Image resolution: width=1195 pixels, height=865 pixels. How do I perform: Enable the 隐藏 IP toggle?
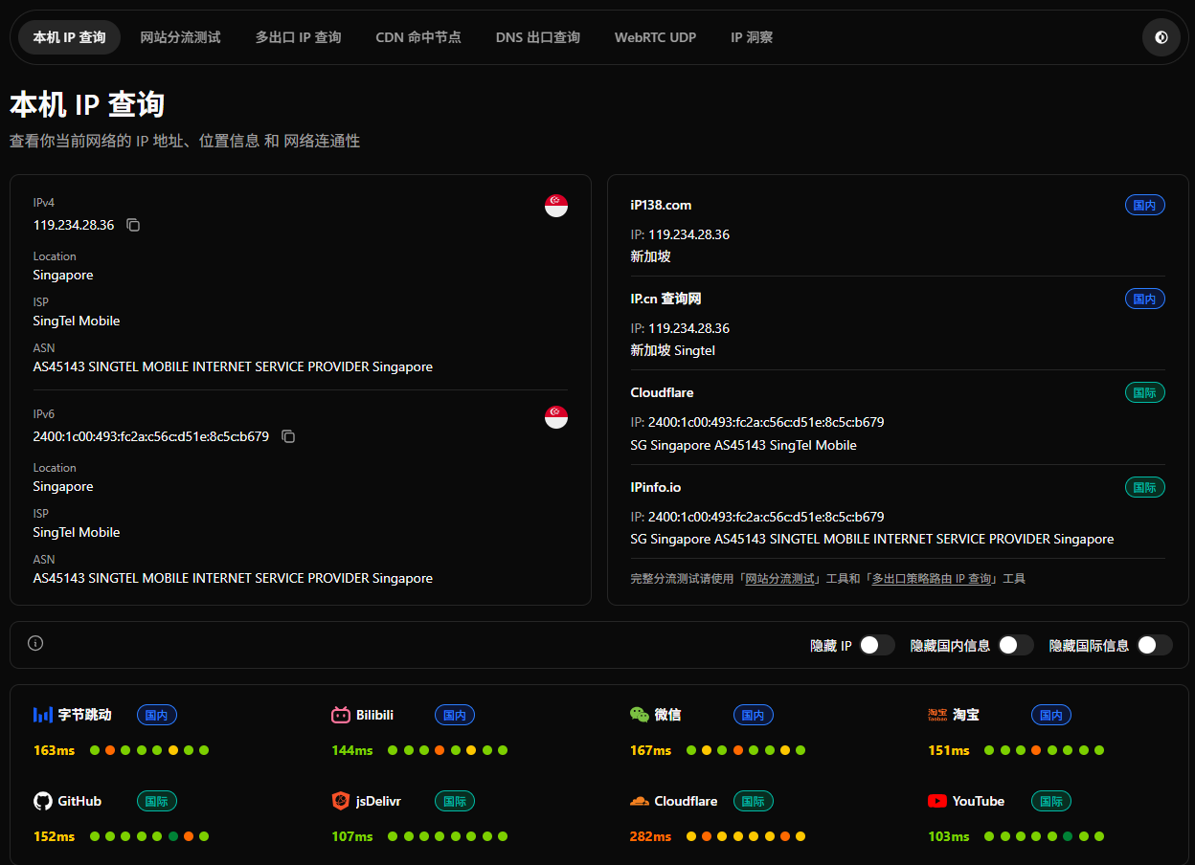pyautogui.click(x=876, y=645)
